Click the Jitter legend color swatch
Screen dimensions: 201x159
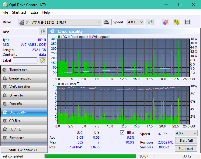[x=68, y=84]
